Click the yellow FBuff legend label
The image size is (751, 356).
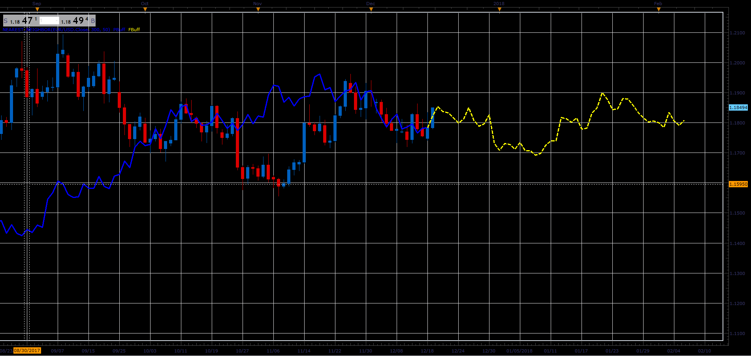click(134, 30)
